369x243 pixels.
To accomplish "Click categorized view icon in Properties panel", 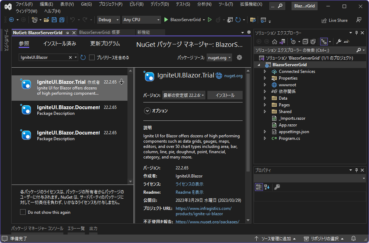I will [259, 187].
